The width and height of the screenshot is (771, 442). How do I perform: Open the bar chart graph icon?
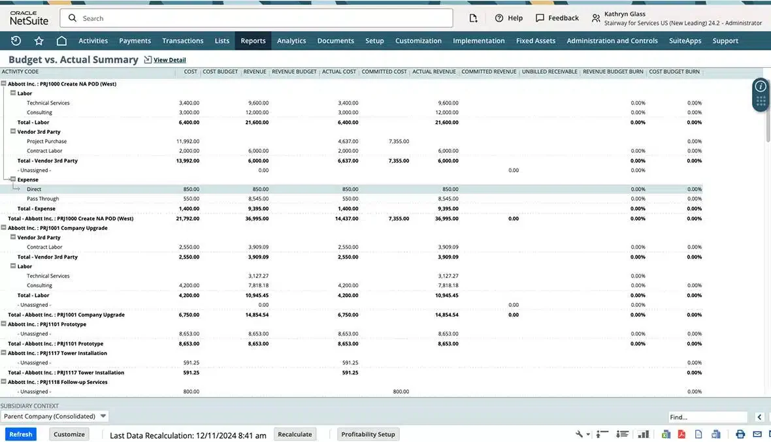click(x=643, y=434)
